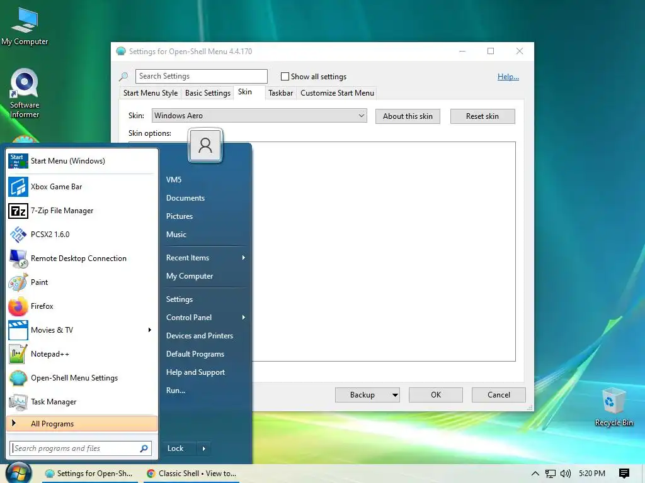Open Movies & TV clapperboard icon
This screenshot has width=645, height=483.
[x=18, y=330]
